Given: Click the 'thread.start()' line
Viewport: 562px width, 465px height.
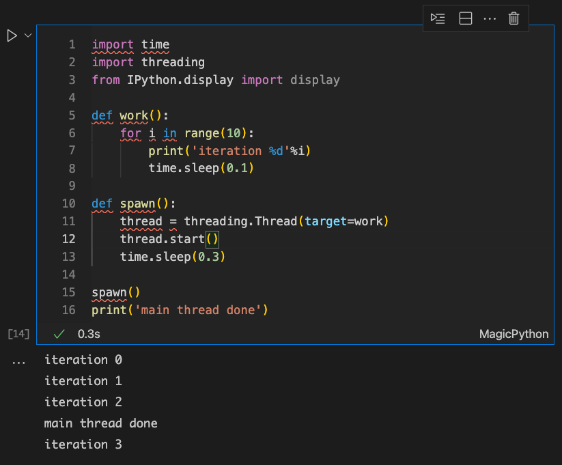Looking at the screenshot, I should point(169,239).
